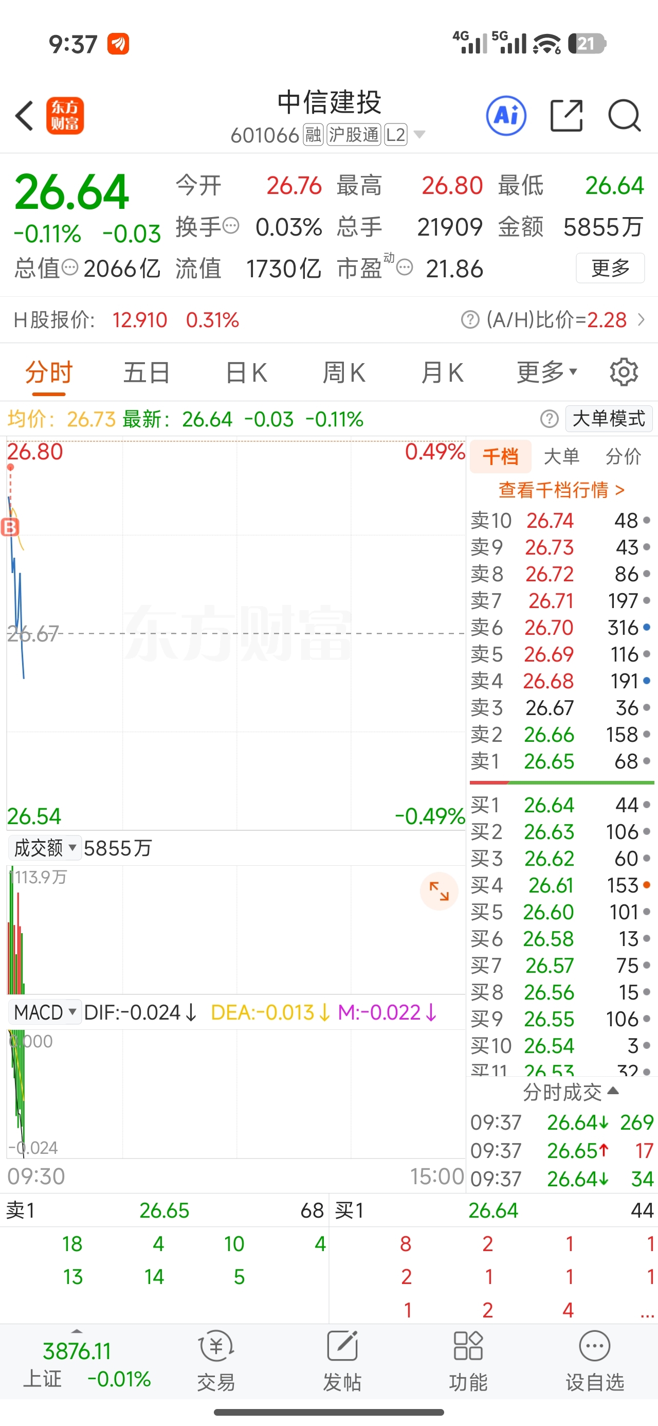
Task: Select 大单 tab
Action: [x=561, y=456]
